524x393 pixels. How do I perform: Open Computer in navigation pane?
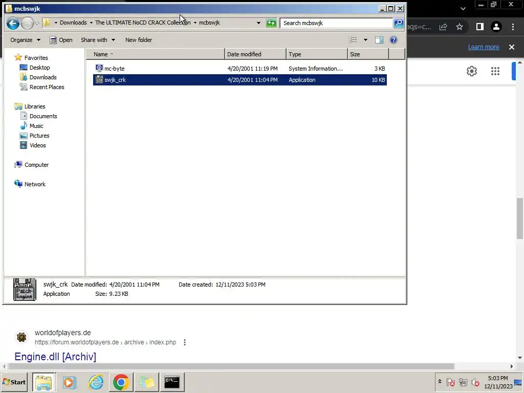point(36,165)
